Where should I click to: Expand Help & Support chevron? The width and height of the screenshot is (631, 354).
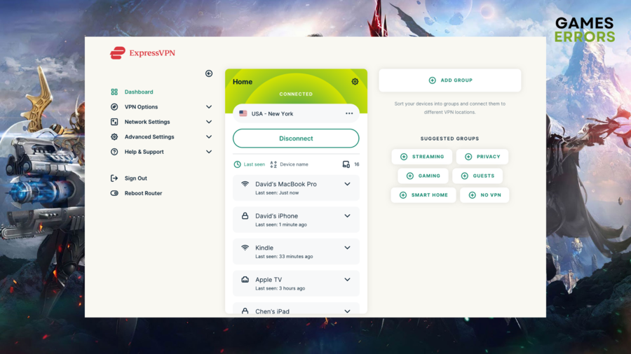(x=209, y=152)
